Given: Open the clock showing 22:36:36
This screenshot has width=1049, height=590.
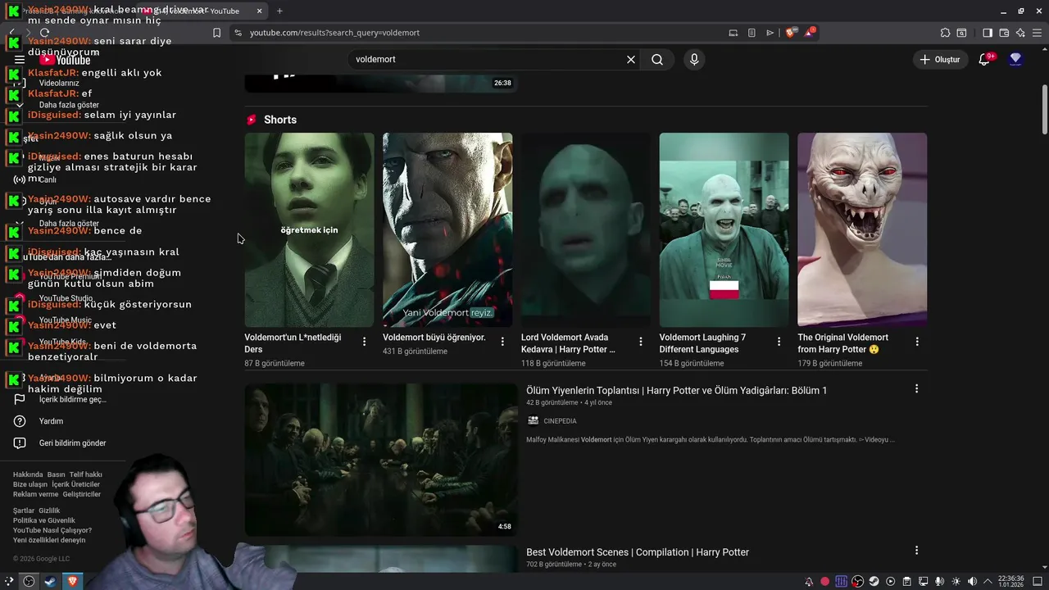Looking at the screenshot, I should pos(1010,581).
